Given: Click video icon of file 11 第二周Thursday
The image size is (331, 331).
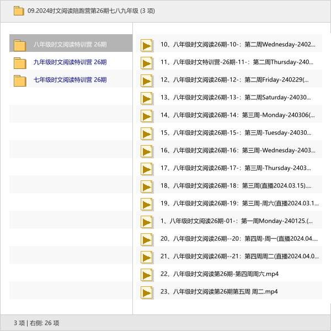Looking at the screenshot, I should pyautogui.click(x=146, y=63).
